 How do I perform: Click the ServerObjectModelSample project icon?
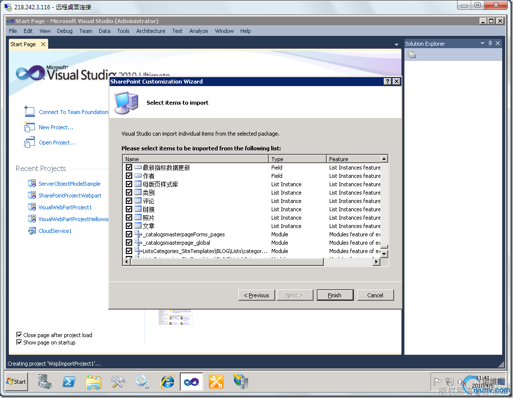click(x=32, y=183)
